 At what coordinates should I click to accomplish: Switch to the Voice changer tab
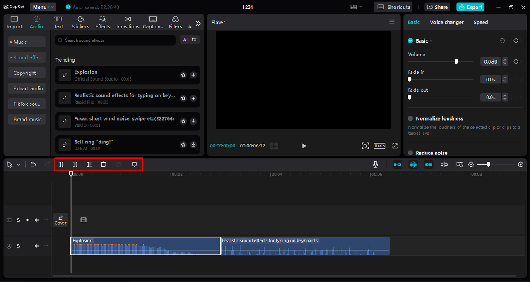(x=447, y=22)
